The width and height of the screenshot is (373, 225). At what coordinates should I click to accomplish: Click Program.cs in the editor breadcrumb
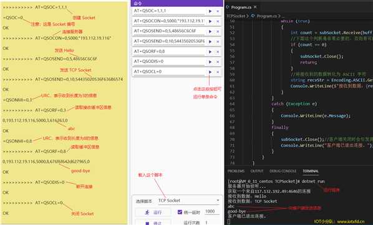point(267,16)
